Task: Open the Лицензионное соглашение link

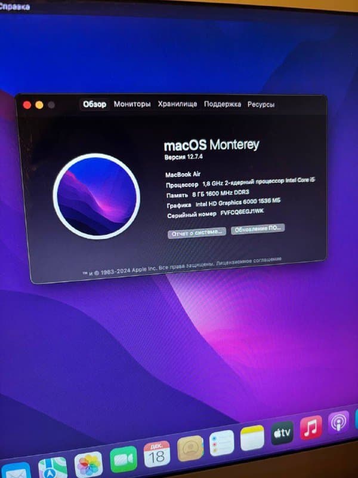Action: click(x=249, y=261)
